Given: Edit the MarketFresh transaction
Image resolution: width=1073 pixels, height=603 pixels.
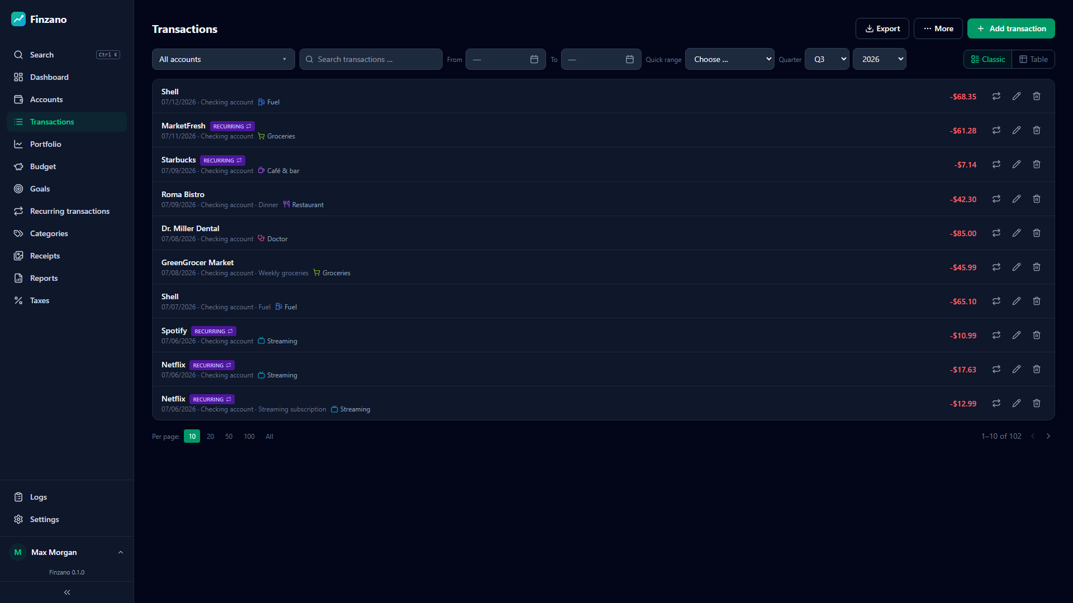Looking at the screenshot, I should tap(1017, 130).
